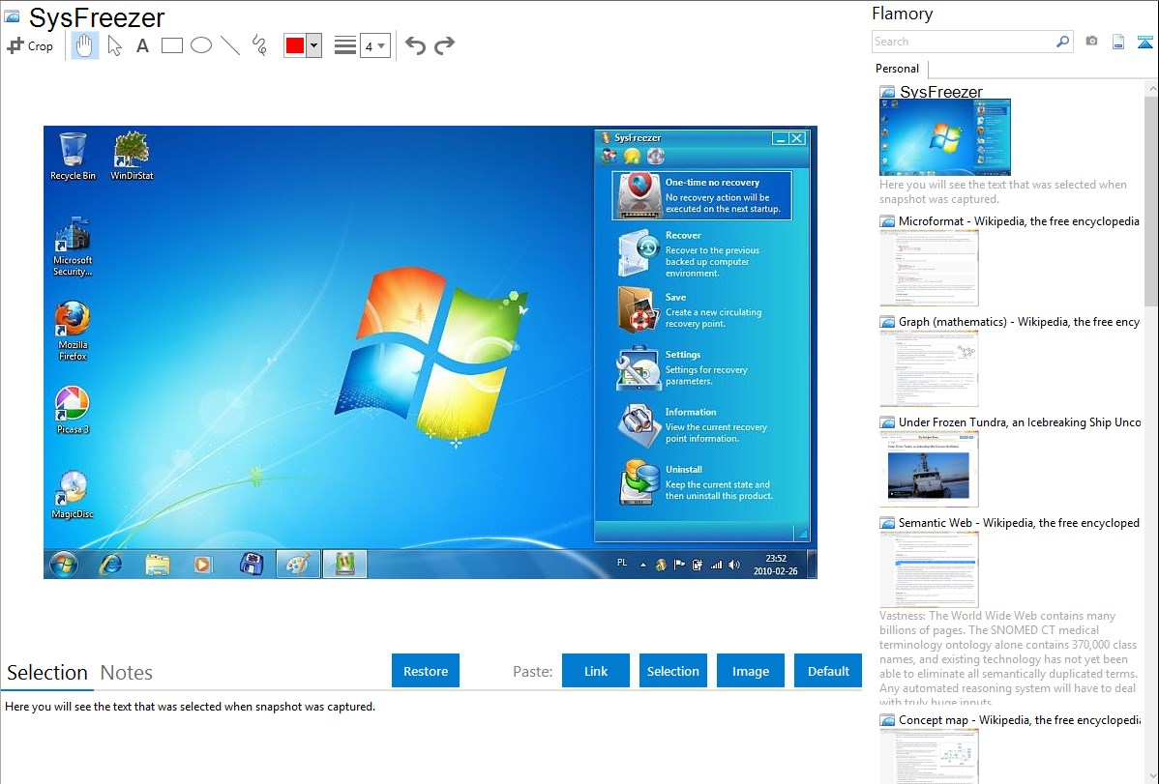Open the Graph (mathematics) snapshot thumbnail
Viewport: 1159px width, 784px height.
click(929, 368)
